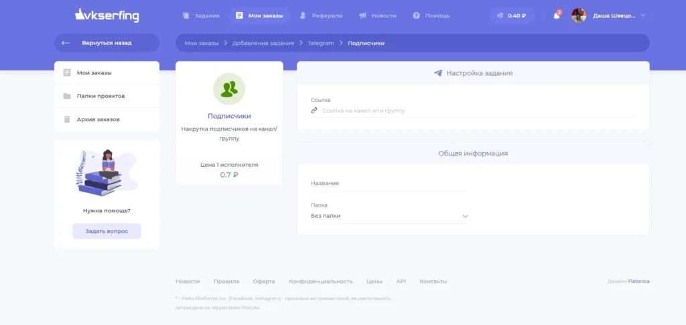Click the Рефералы person icon
The image size is (686, 325).
point(303,15)
